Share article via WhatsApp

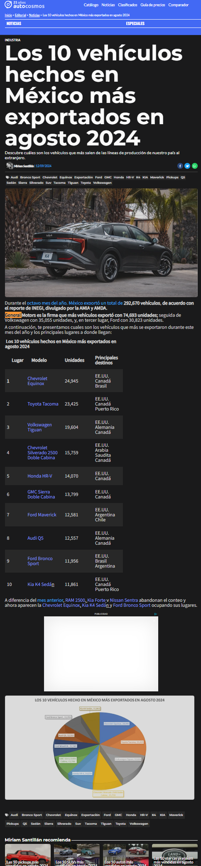tap(194, 166)
